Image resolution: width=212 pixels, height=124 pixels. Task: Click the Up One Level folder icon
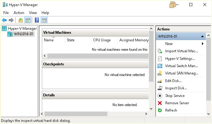click(x=21, y=20)
